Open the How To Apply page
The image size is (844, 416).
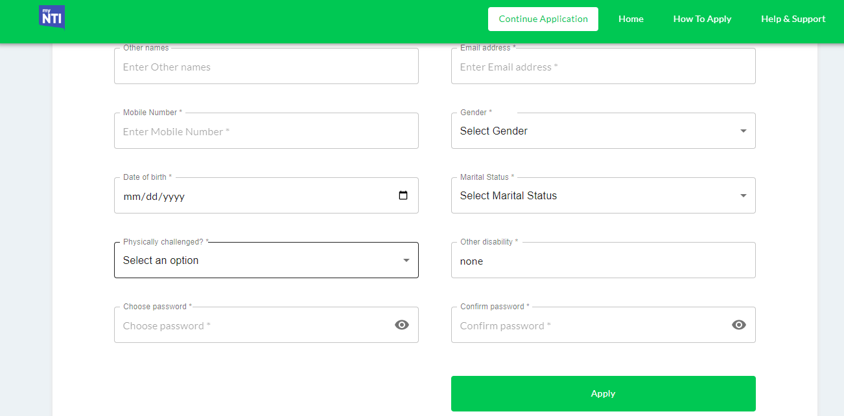[702, 19]
